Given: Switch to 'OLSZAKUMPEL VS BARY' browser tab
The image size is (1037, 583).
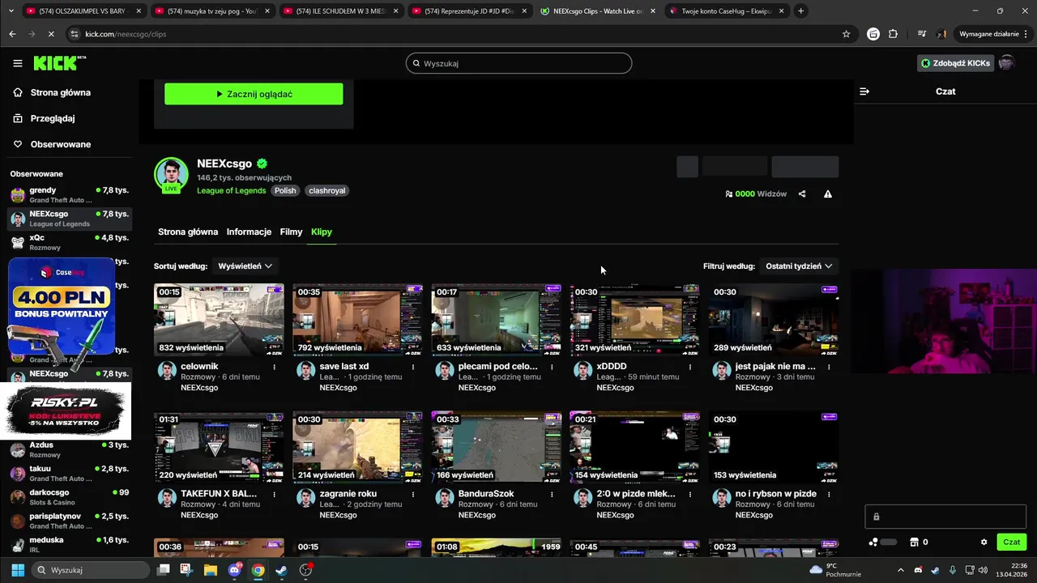Looking at the screenshot, I should coord(84,11).
